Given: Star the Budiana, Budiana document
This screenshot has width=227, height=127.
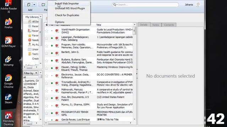Looking at the screenshot, I should pyautogui.click(x=46, y=61).
